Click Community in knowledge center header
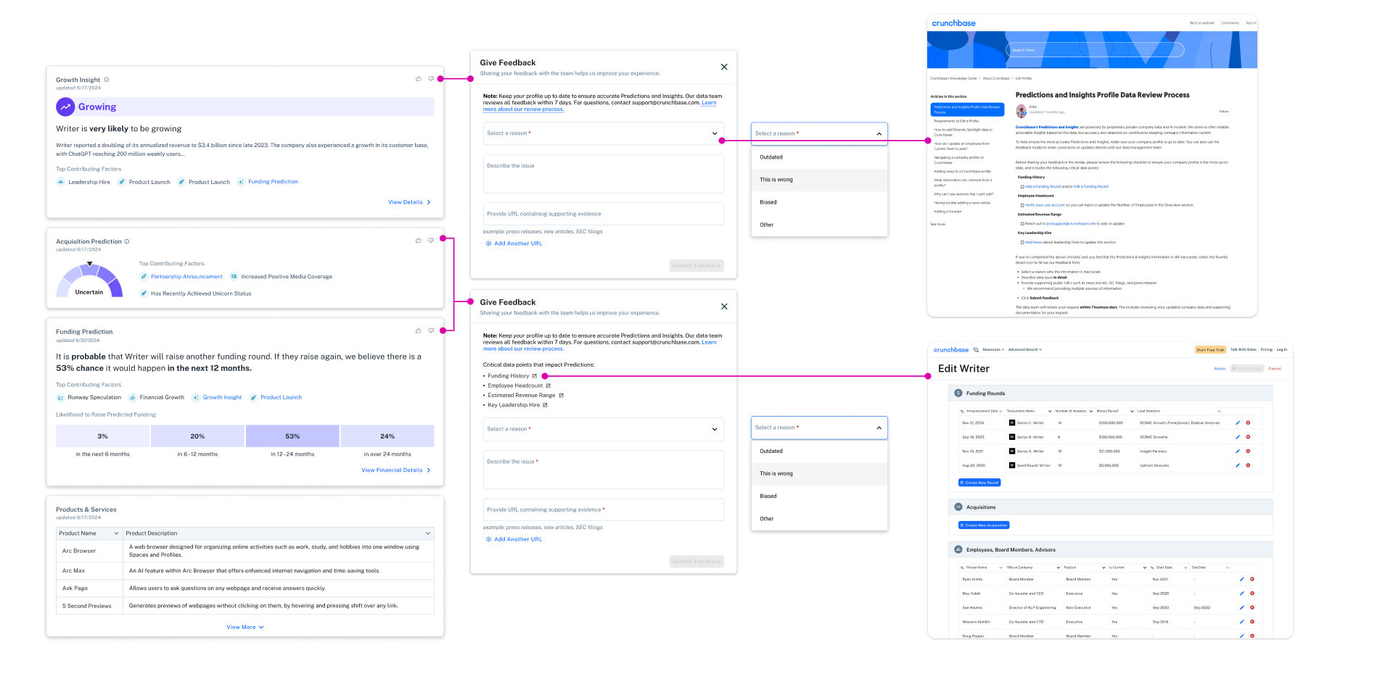The height and width of the screenshot is (687, 1393). [x=1230, y=22]
